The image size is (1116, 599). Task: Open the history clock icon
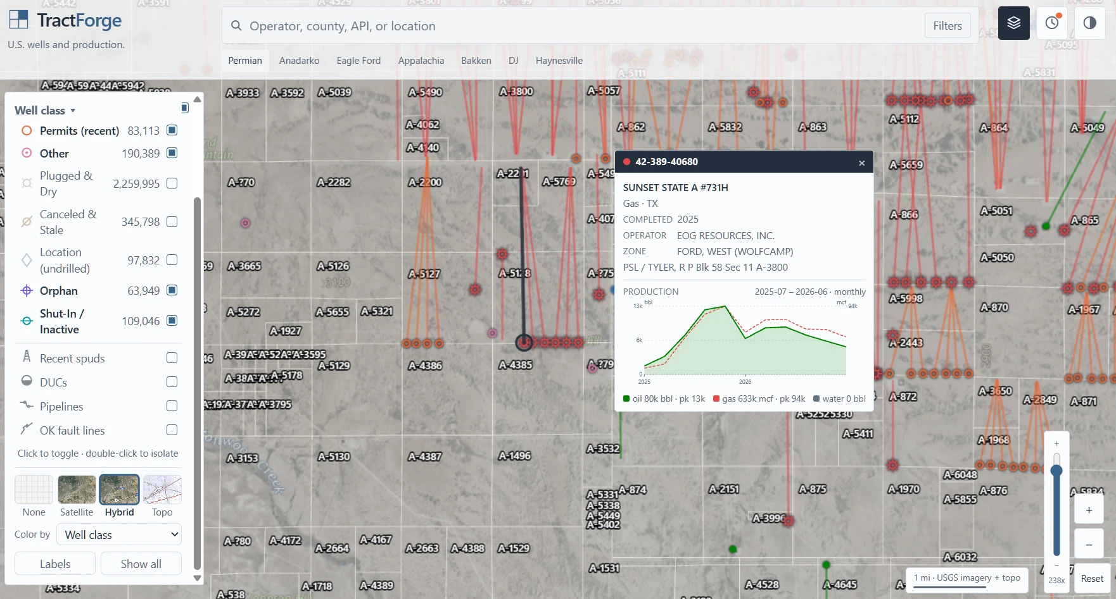pos(1052,23)
